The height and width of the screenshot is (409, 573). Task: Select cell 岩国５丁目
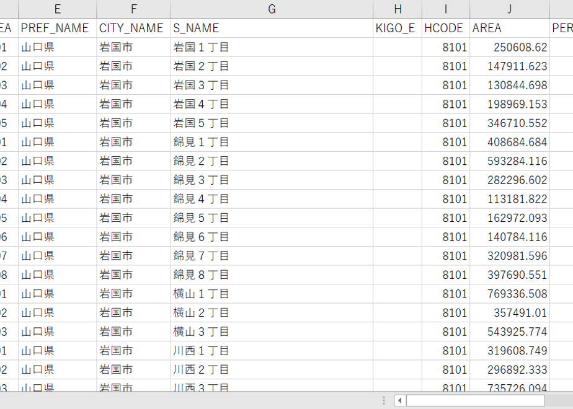pyautogui.click(x=272, y=123)
